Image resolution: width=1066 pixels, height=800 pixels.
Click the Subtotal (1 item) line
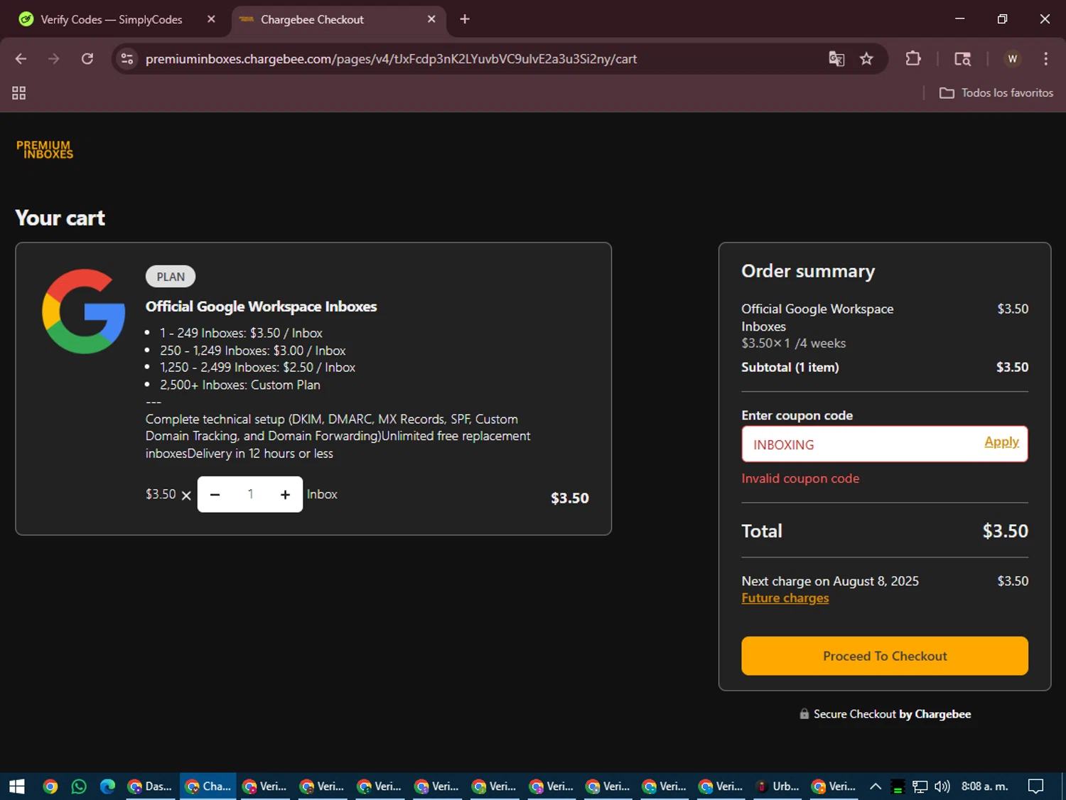(790, 367)
